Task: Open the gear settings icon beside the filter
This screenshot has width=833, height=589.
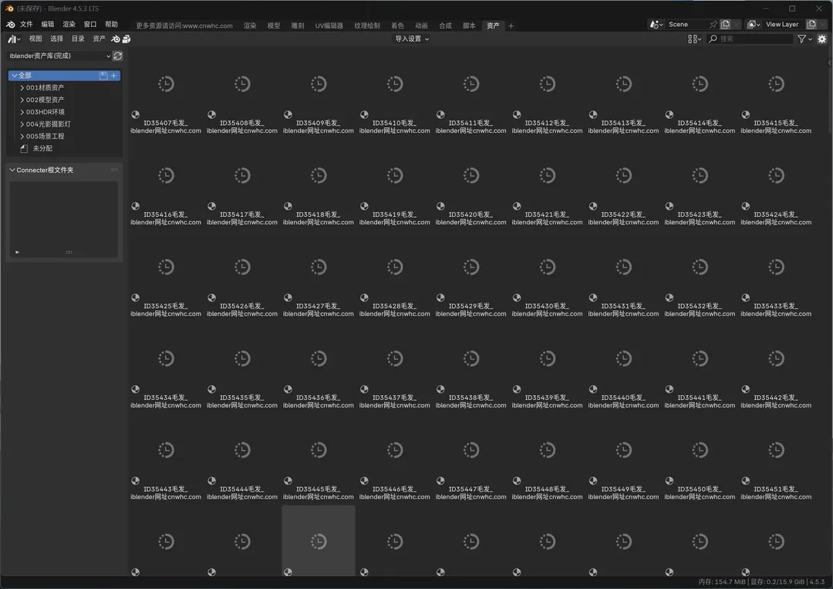Action: tap(824, 39)
